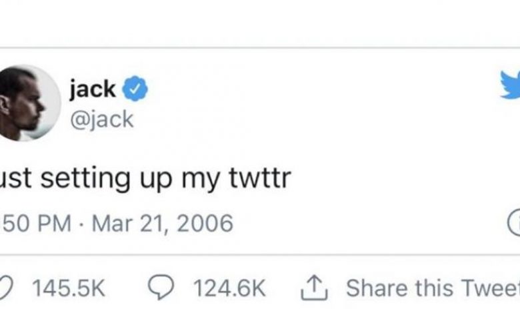Open the @jack handle link
Screen dimensions: 520x313
(102, 119)
